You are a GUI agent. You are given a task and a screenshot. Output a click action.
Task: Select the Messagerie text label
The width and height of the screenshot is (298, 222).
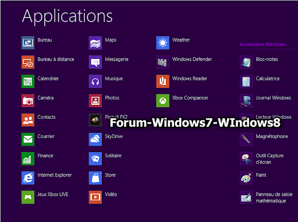[116, 59]
